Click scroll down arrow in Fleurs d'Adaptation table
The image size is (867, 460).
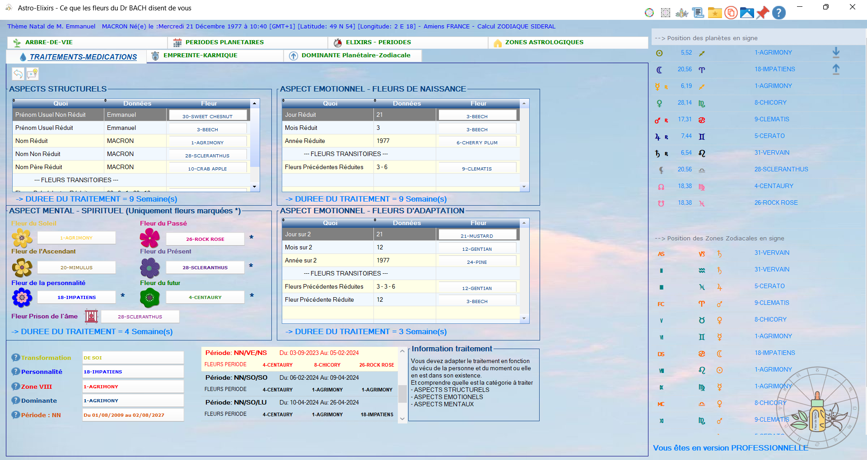(524, 318)
